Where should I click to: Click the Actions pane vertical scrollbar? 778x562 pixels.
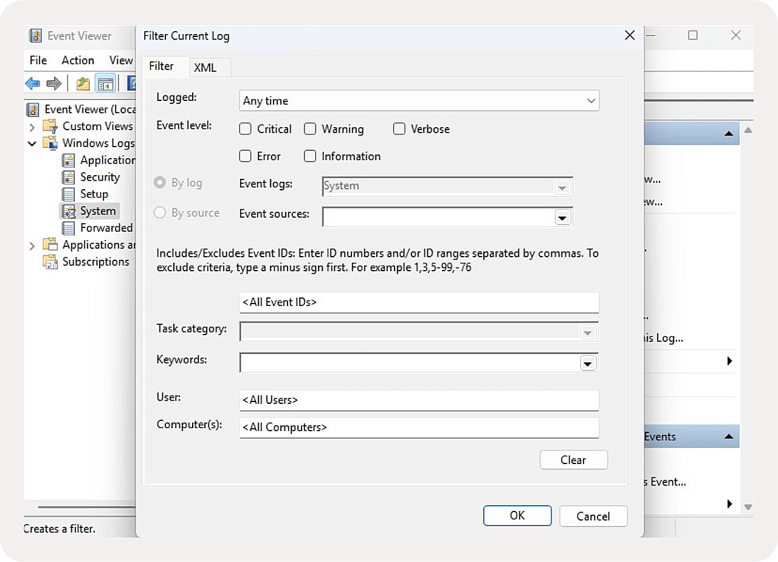748,316
